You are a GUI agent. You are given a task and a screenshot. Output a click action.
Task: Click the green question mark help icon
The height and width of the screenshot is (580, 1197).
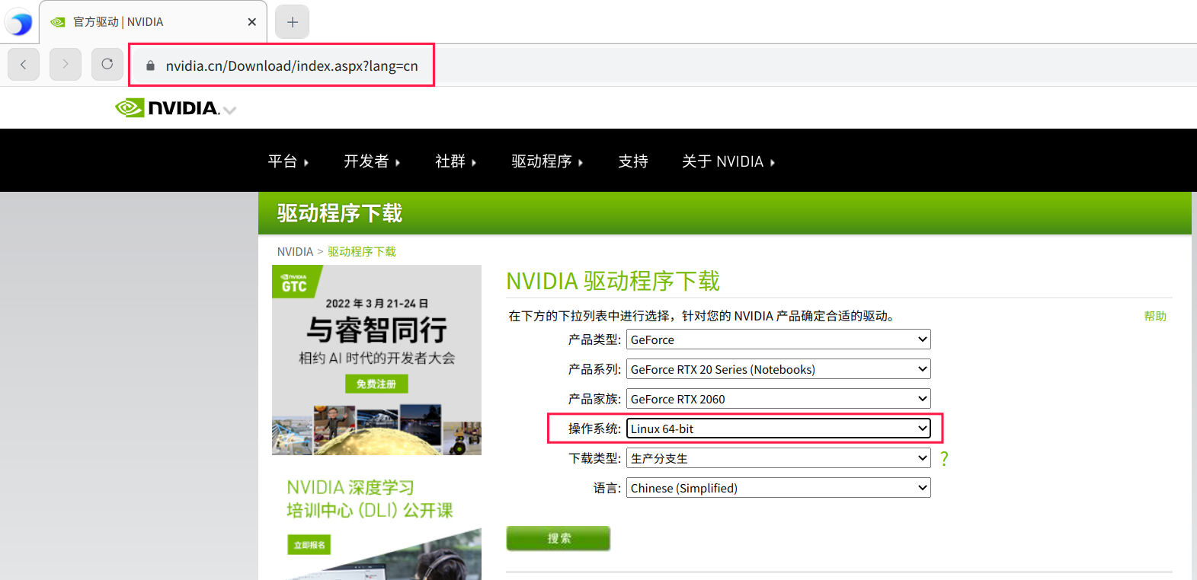point(944,458)
